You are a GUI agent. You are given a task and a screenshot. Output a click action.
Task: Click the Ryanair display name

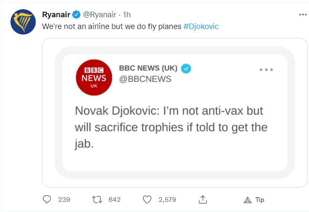(56, 15)
